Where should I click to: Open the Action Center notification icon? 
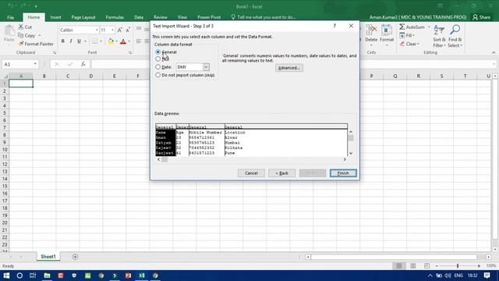pyautogui.click(x=487, y=276)
